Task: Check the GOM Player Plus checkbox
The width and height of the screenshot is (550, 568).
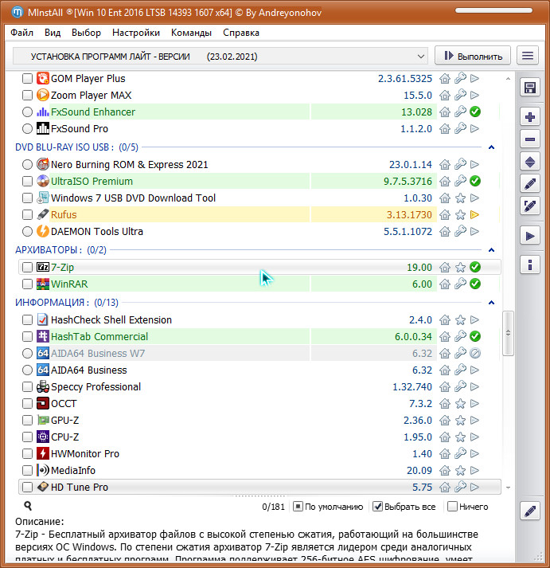Action: tap(27, 78)
